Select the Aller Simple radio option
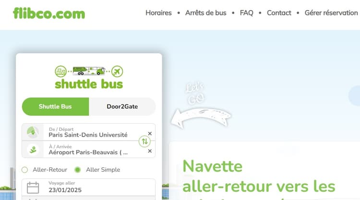The width and height of the screenshot is (360, 200). [77, 170]
